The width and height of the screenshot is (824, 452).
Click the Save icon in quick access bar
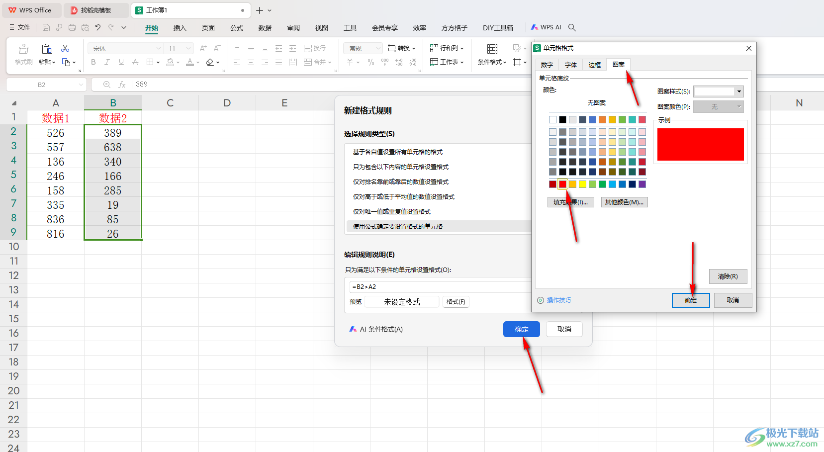pyautogui.click(x=46, y=27)
